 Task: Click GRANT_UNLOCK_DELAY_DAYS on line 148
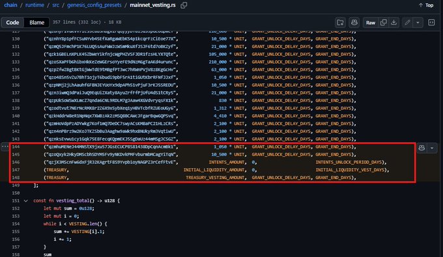coord(281,178)
